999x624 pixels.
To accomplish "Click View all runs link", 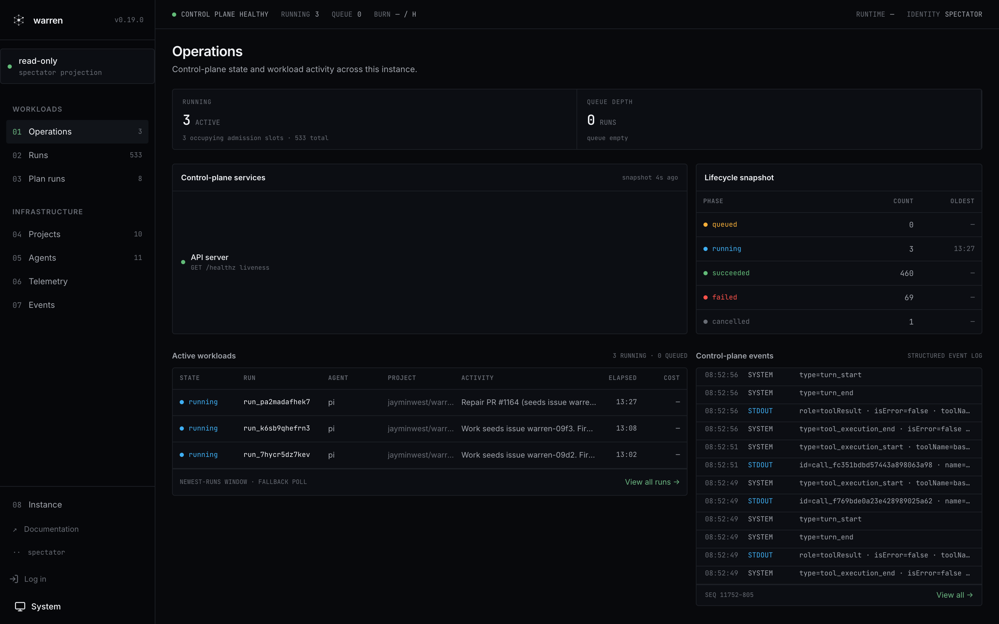I will tap(652, 482).
